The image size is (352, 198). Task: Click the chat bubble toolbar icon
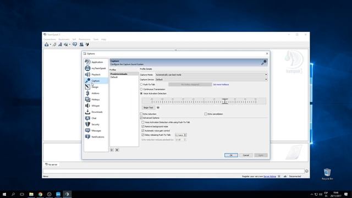[x=75, y=45]
